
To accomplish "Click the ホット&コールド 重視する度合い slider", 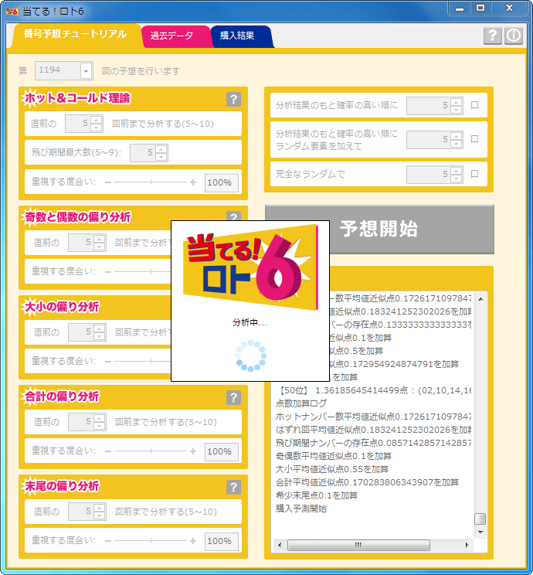I will pyautogui.click(x=151, y=182).
